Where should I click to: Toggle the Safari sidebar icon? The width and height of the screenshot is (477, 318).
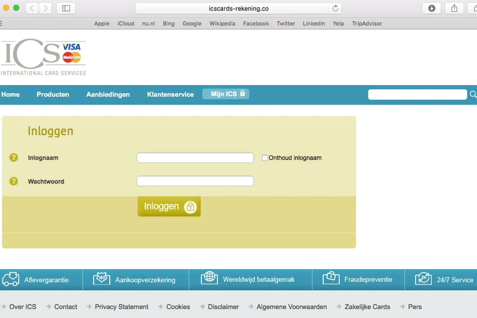[66, 8]
